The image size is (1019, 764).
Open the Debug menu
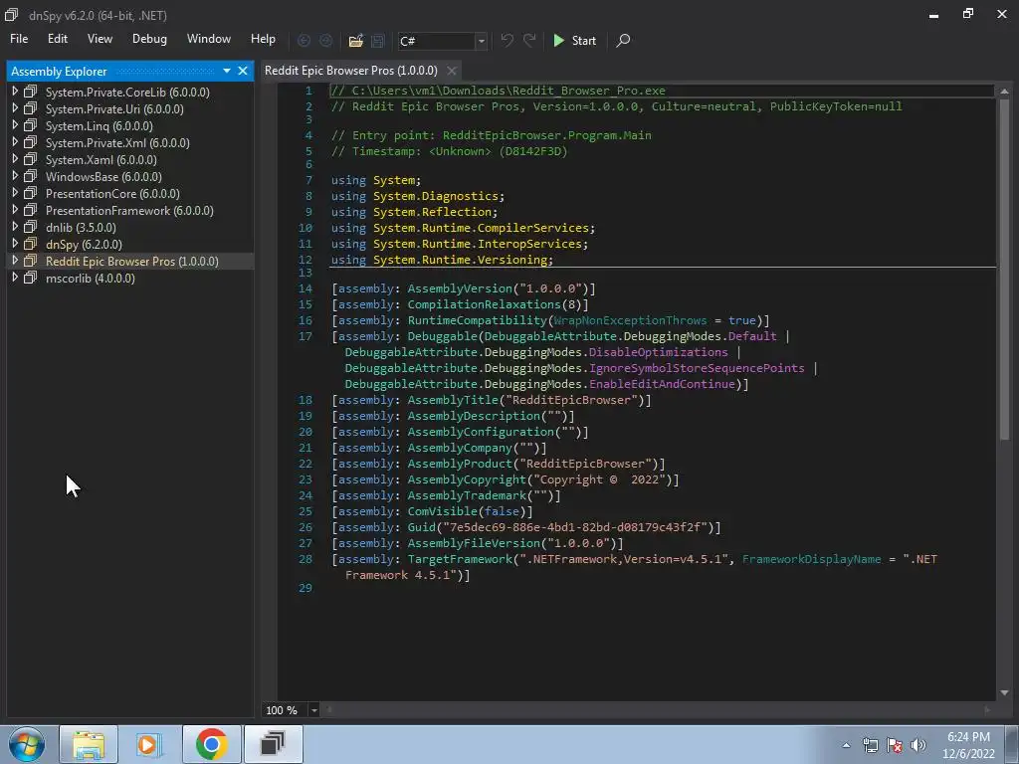tap(149, 39)
